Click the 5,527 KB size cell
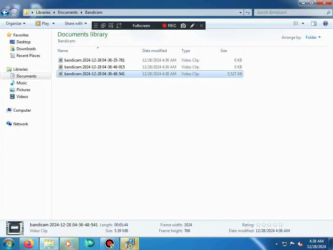This screenshot has height=250, width=333. [234, 74]
